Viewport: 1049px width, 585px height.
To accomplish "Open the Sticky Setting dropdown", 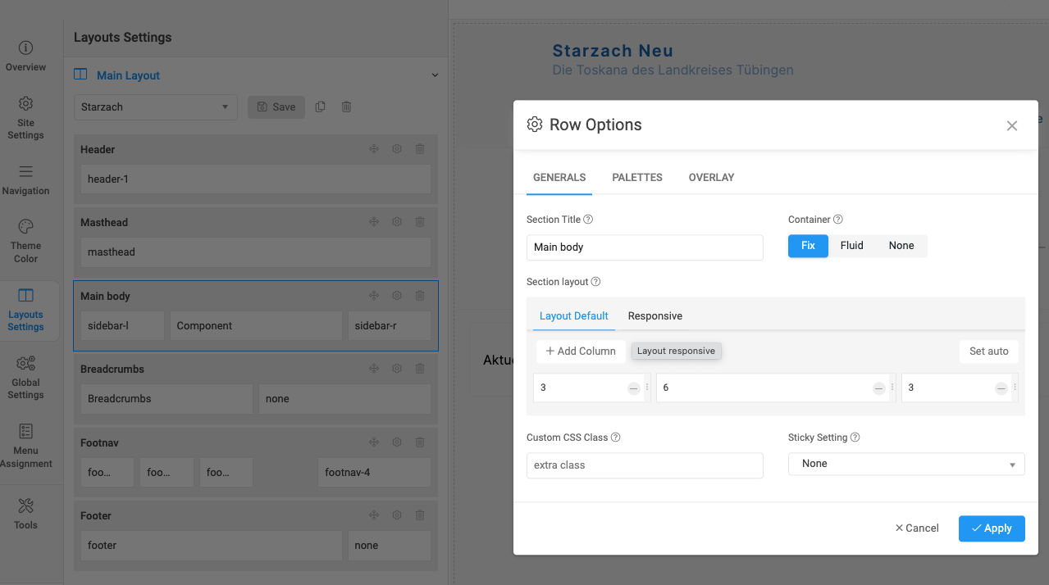I will (x=906, y=464).
